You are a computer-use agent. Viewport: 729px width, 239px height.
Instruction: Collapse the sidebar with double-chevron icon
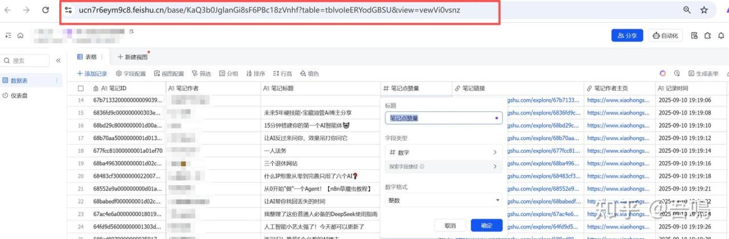(x=58, y=61)
